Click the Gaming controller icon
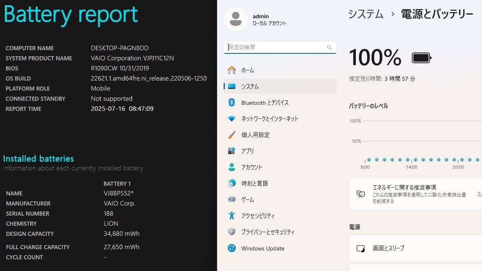482x271 pixels. pyautogui.click(x=231, y=199)
